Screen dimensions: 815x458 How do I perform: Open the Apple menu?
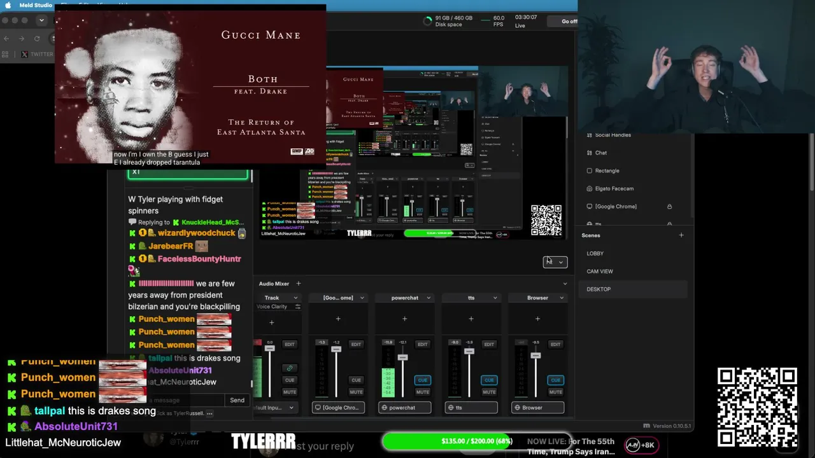(8, 5)
